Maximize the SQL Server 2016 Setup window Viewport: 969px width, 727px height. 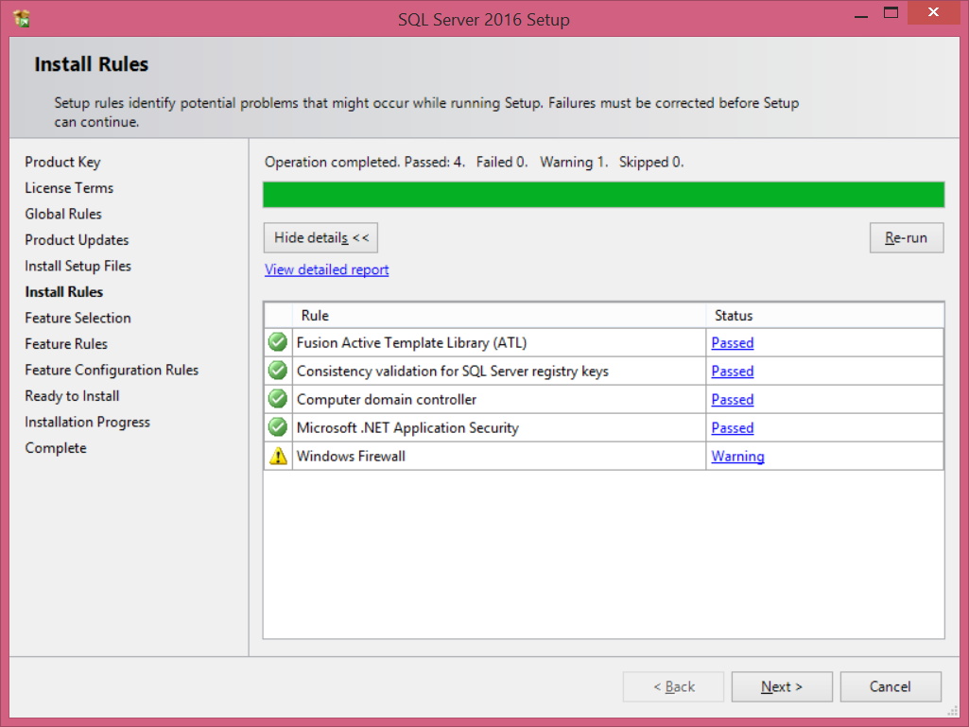pyautogui.click(x=891, y=13)
